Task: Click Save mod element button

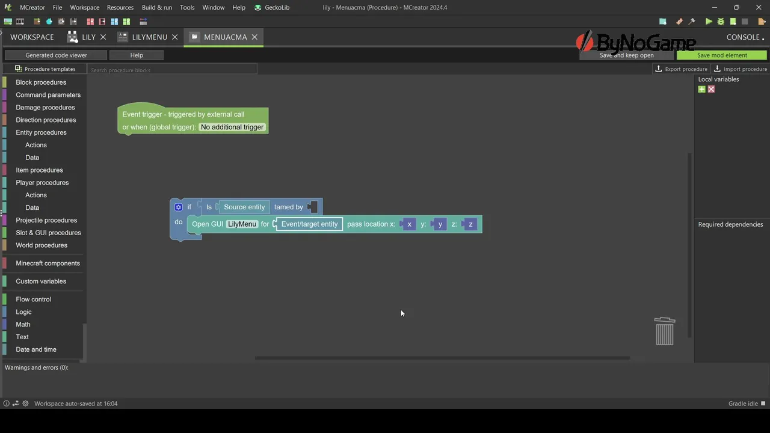Action: [x=722, y=55]
